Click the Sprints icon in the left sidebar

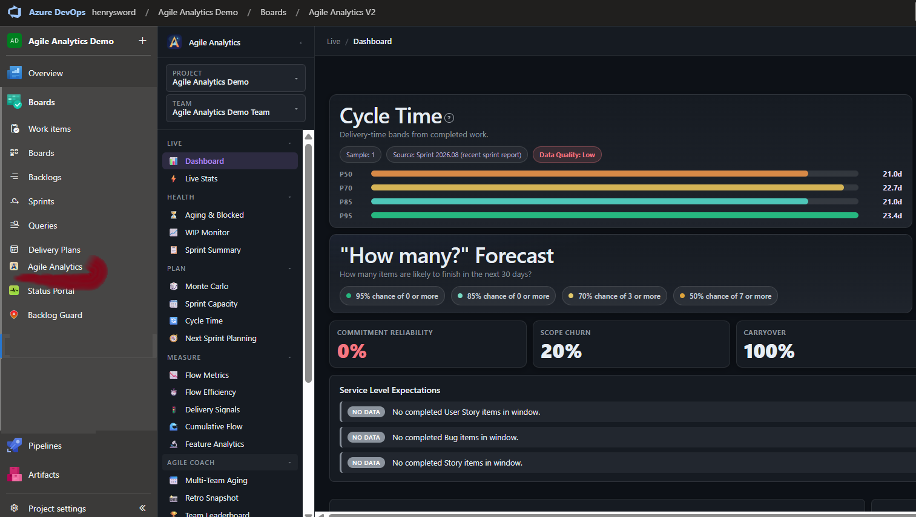click(15, 201)
